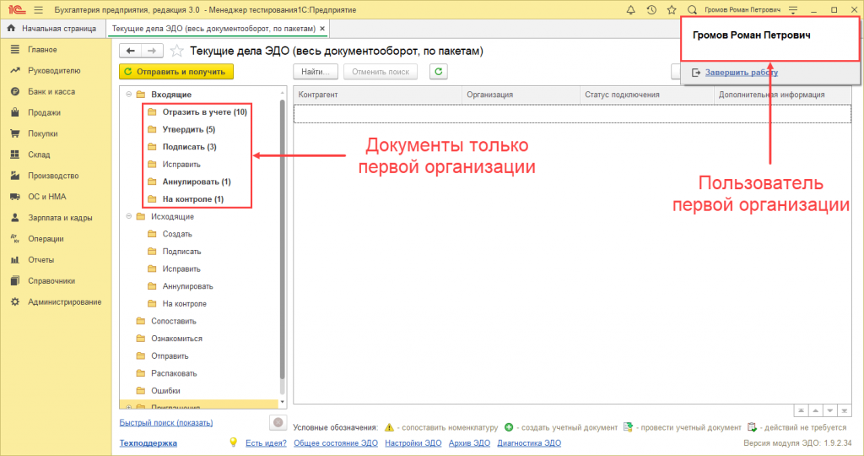Open Архив ЭДО link

[x=469, y=442]
